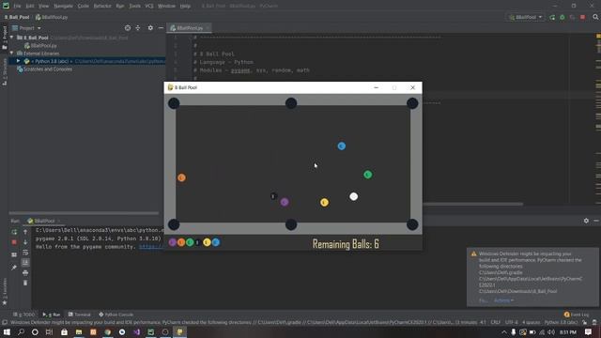
Task: Click the locate file target icon in the Project panel
Action: (x=128, y=28)
